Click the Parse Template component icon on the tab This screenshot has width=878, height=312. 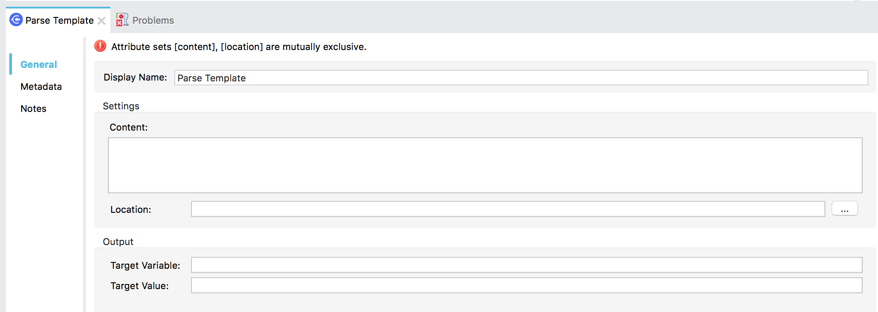pyautogui.click(x=15, y=20)
